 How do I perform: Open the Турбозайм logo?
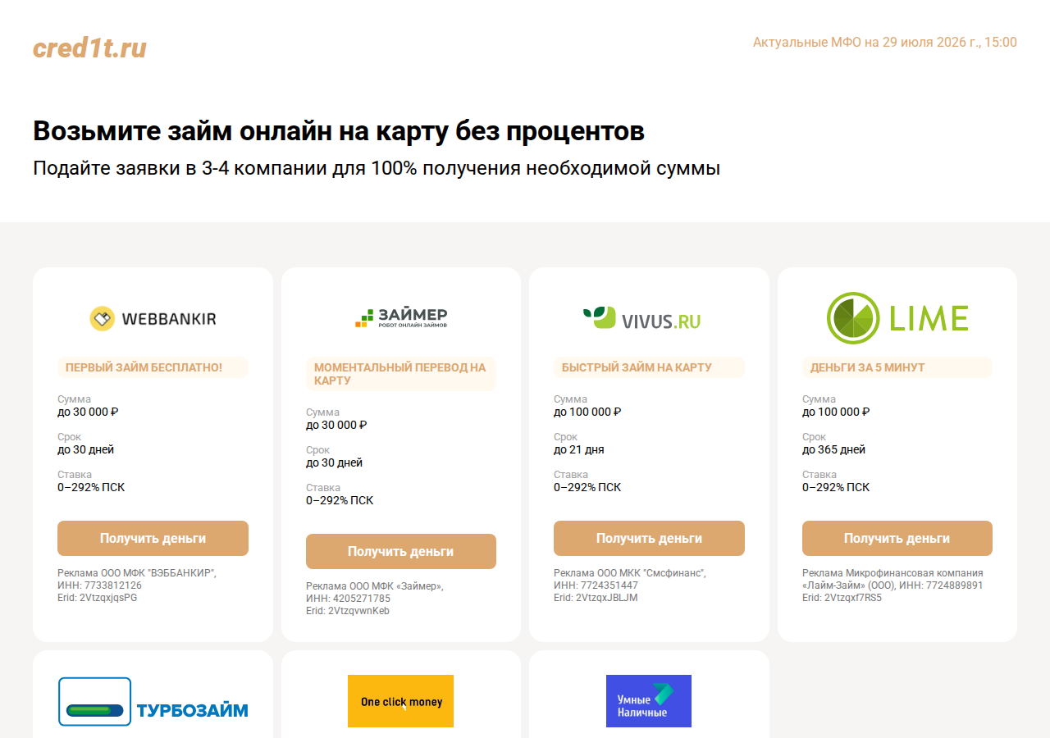(153, 701)
